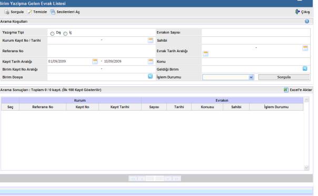Viewport: 318px width, 196px height.
Task: Click the Kurum group header
Action: [80, 101]
